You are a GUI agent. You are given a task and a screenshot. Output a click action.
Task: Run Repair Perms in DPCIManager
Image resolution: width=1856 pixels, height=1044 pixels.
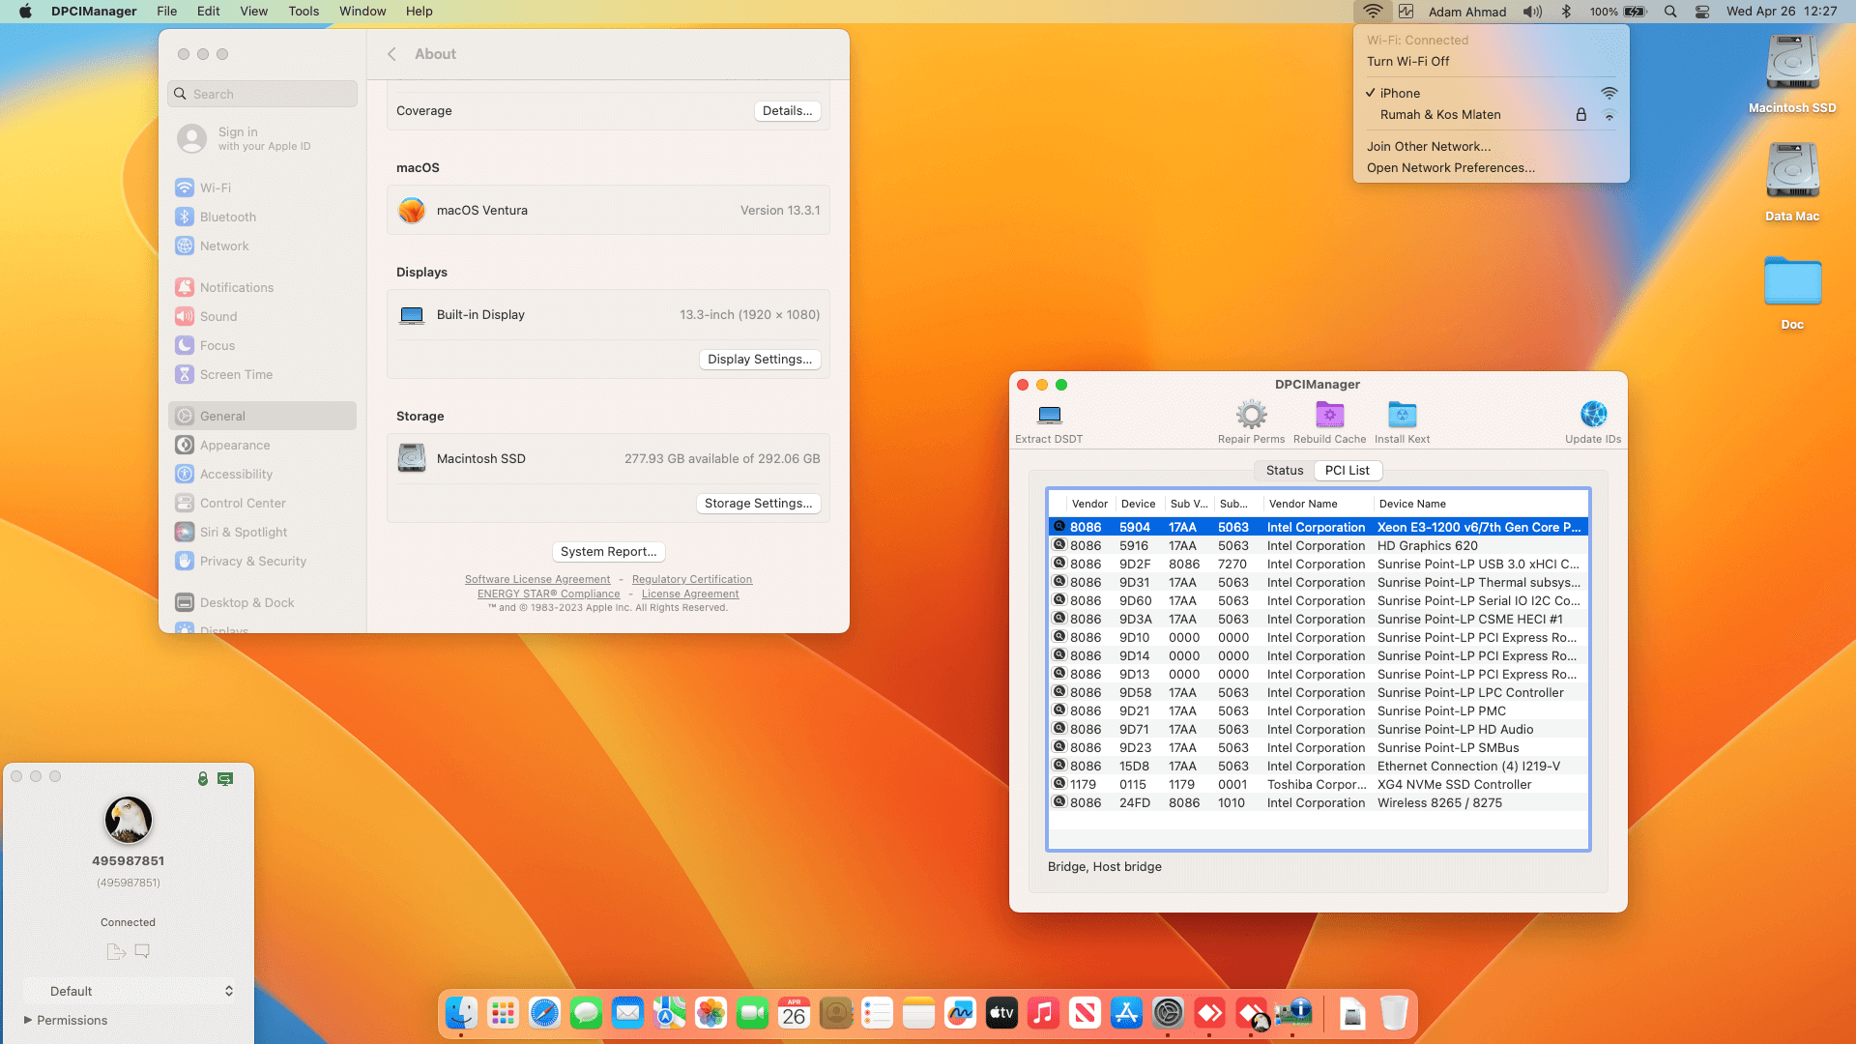pos(1251,416)
